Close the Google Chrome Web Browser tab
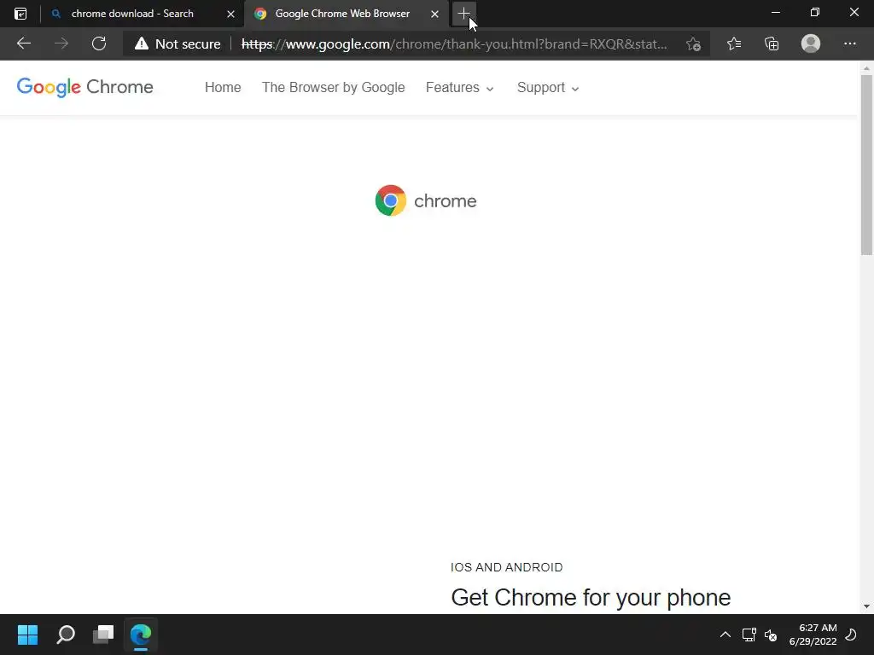 (x=434, y=14)
